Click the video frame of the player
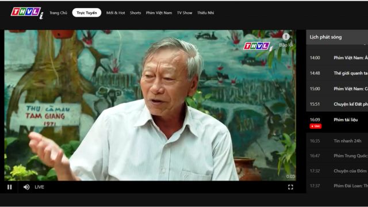This screenshot has width=368, height=207. click(x=150, y=105)
